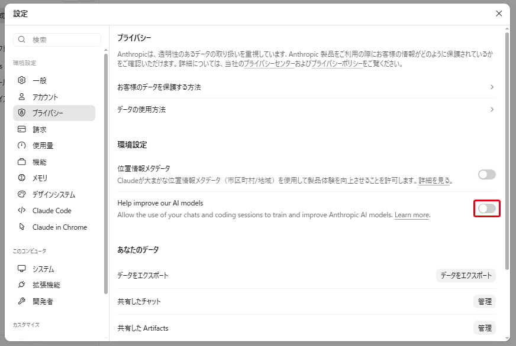Open the プライバシーセンター link
Screen dimensions: 516x346
pyautogui.click(x=269, y=64)
